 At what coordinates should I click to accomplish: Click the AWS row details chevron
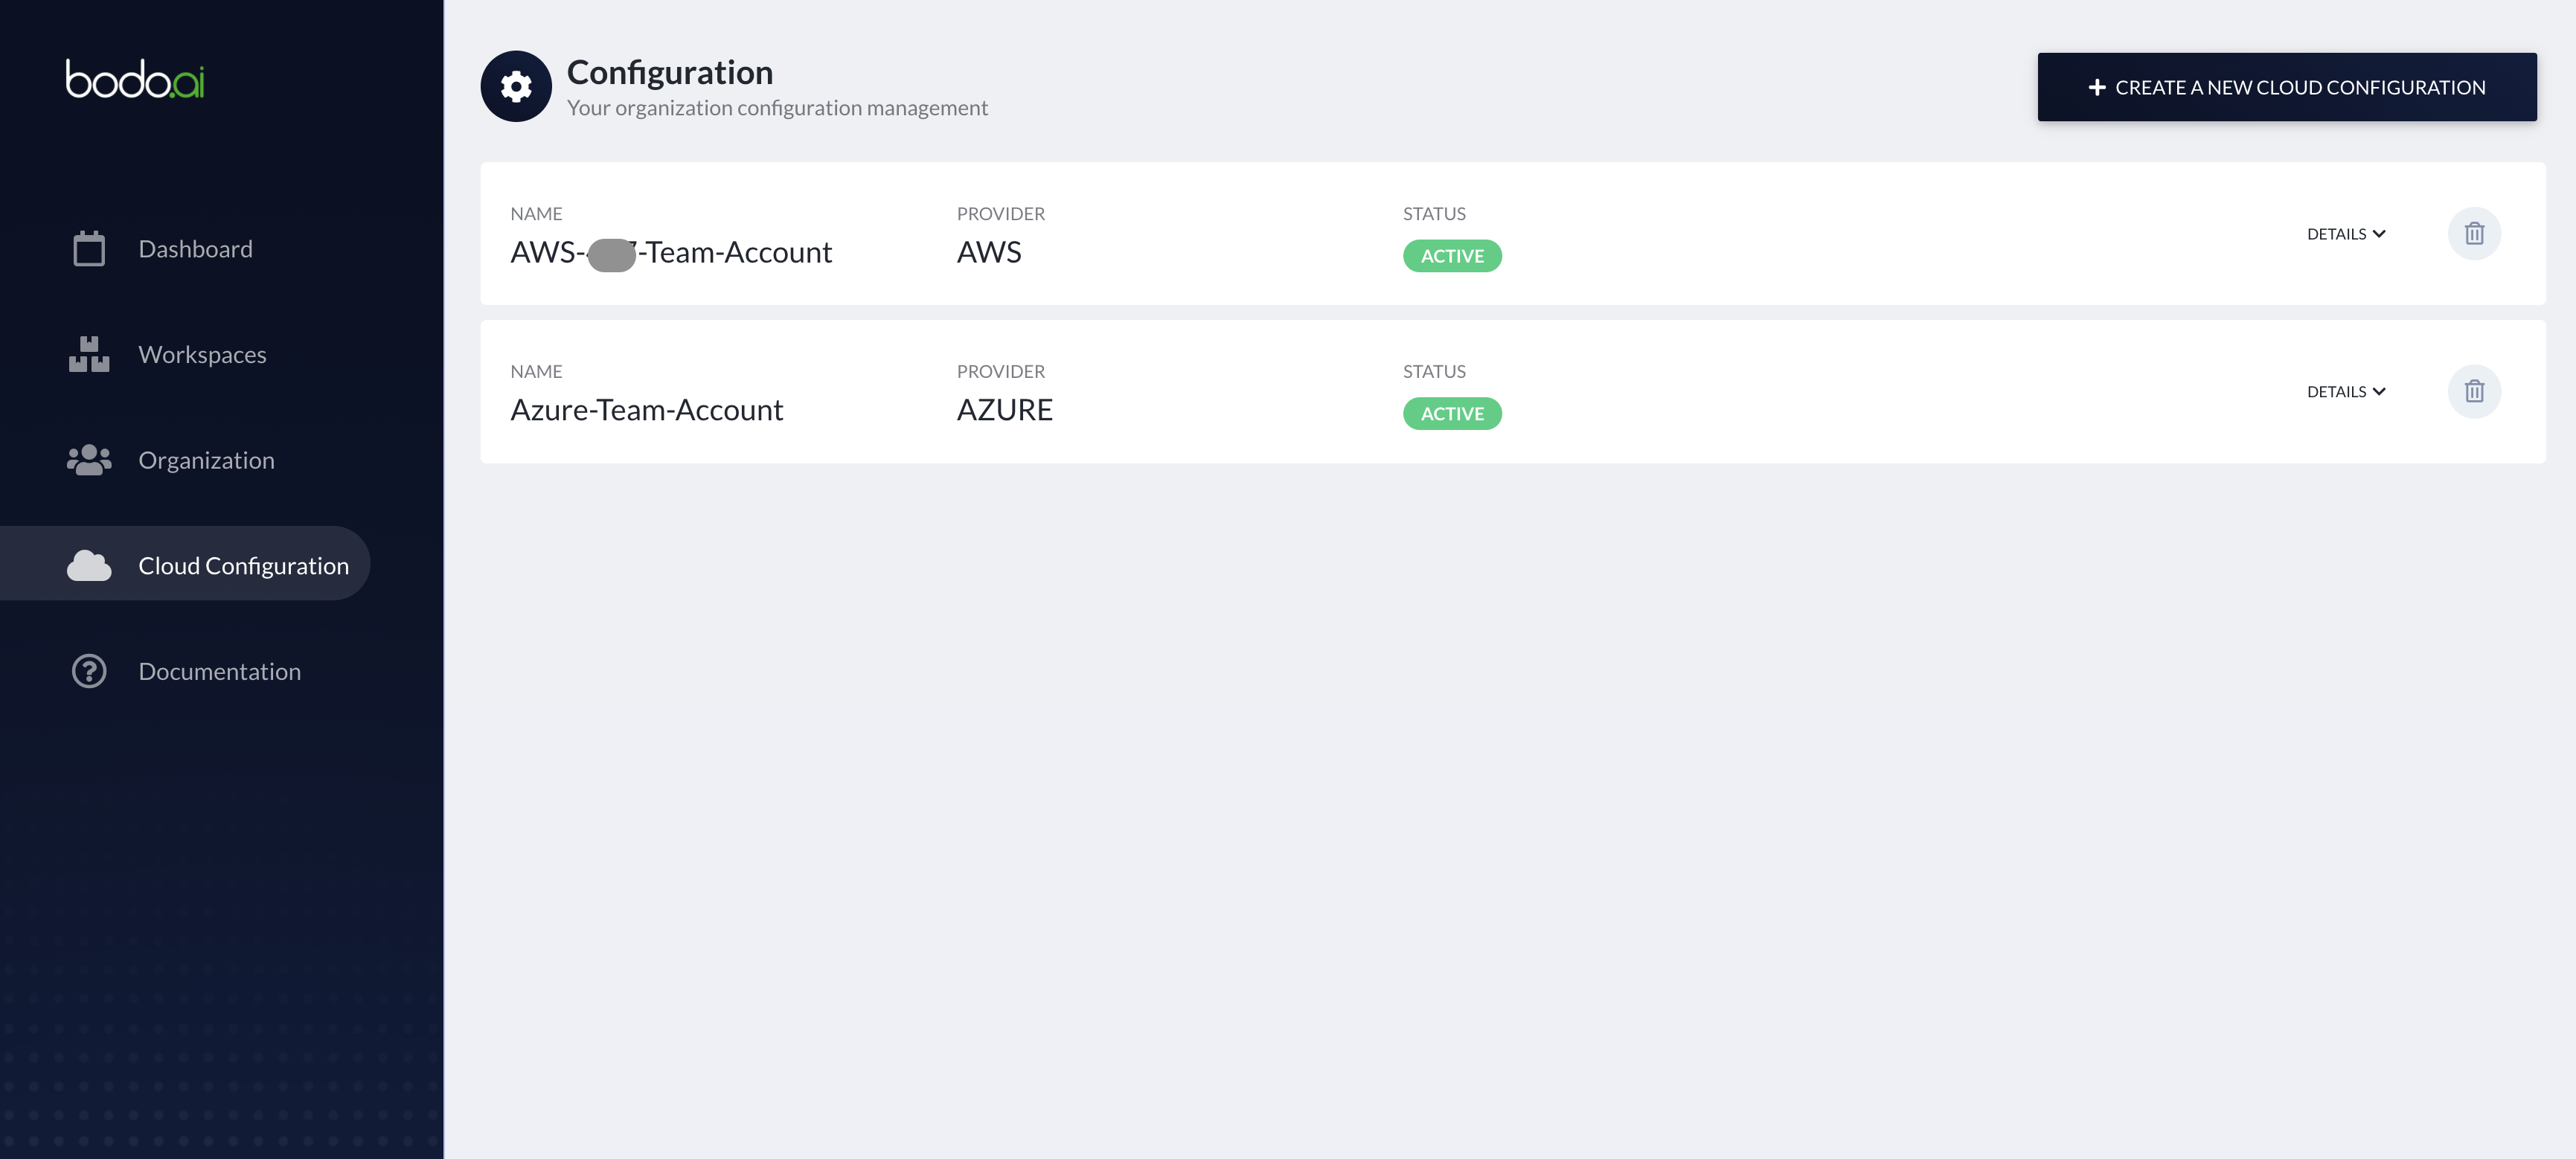[x=2379, y=234]
